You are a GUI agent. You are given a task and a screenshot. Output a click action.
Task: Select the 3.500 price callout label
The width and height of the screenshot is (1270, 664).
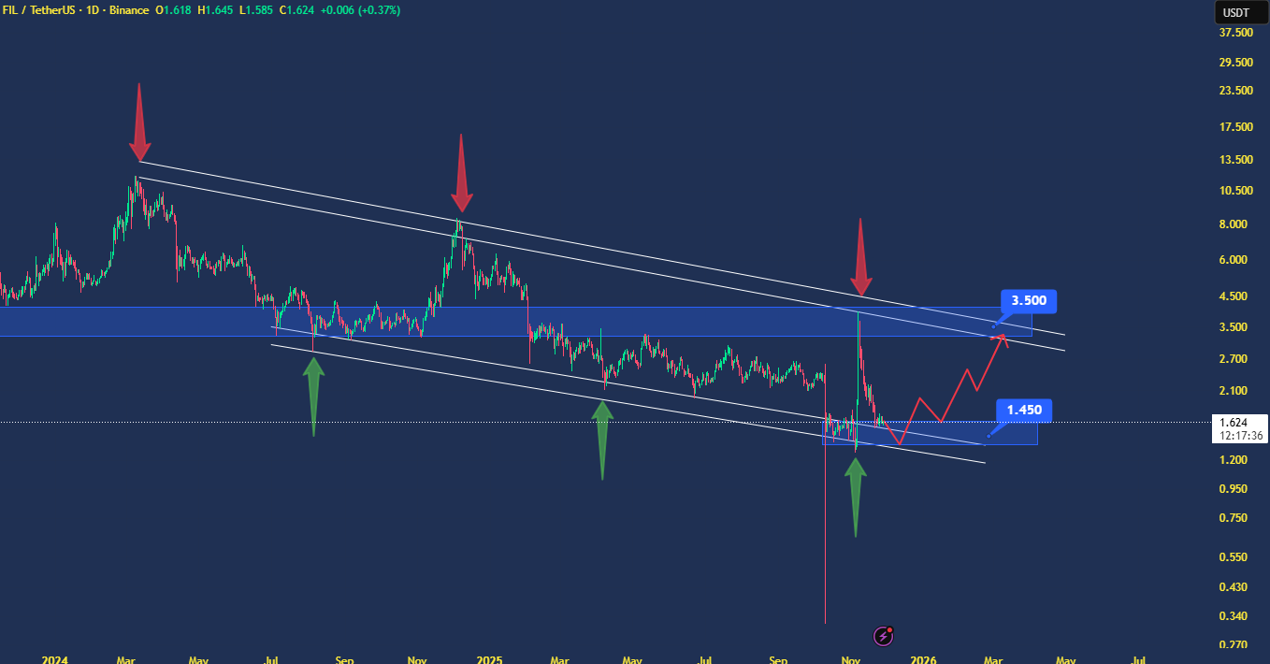point(1029,301)
